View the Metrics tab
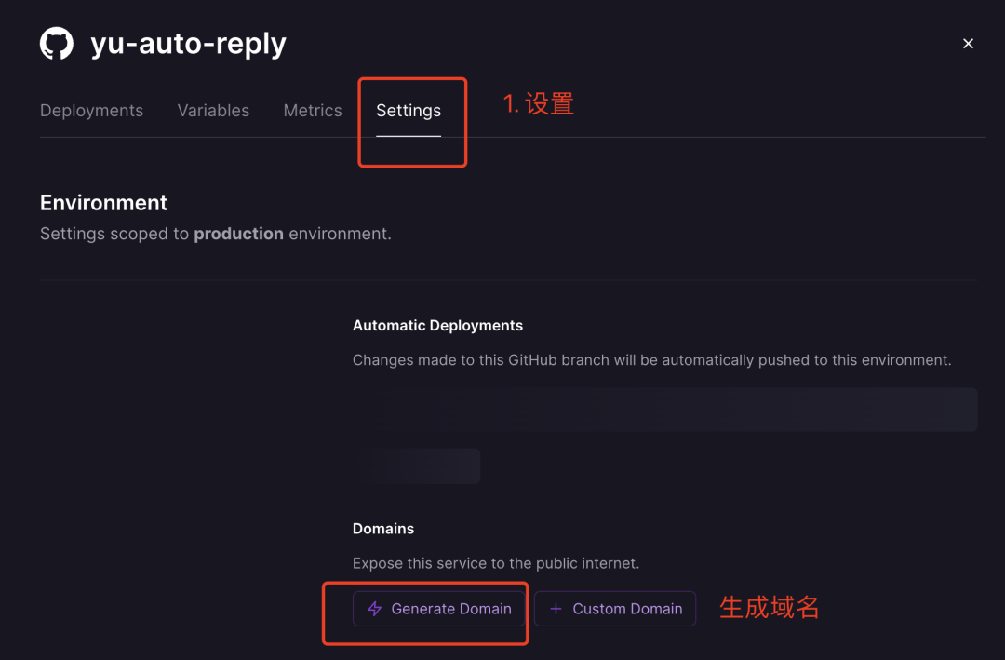 pyautogui.click(x=313, y=111)
